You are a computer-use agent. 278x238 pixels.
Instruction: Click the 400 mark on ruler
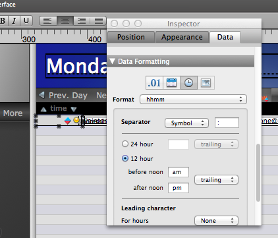[95, 40]
